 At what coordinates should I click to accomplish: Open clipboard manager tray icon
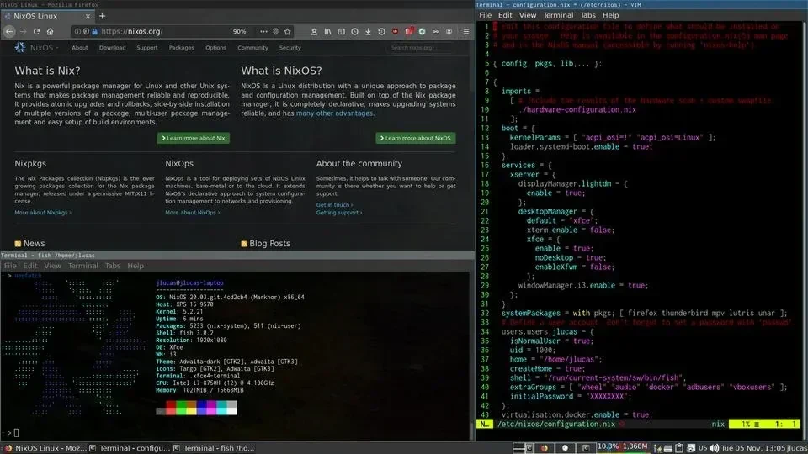679,448
